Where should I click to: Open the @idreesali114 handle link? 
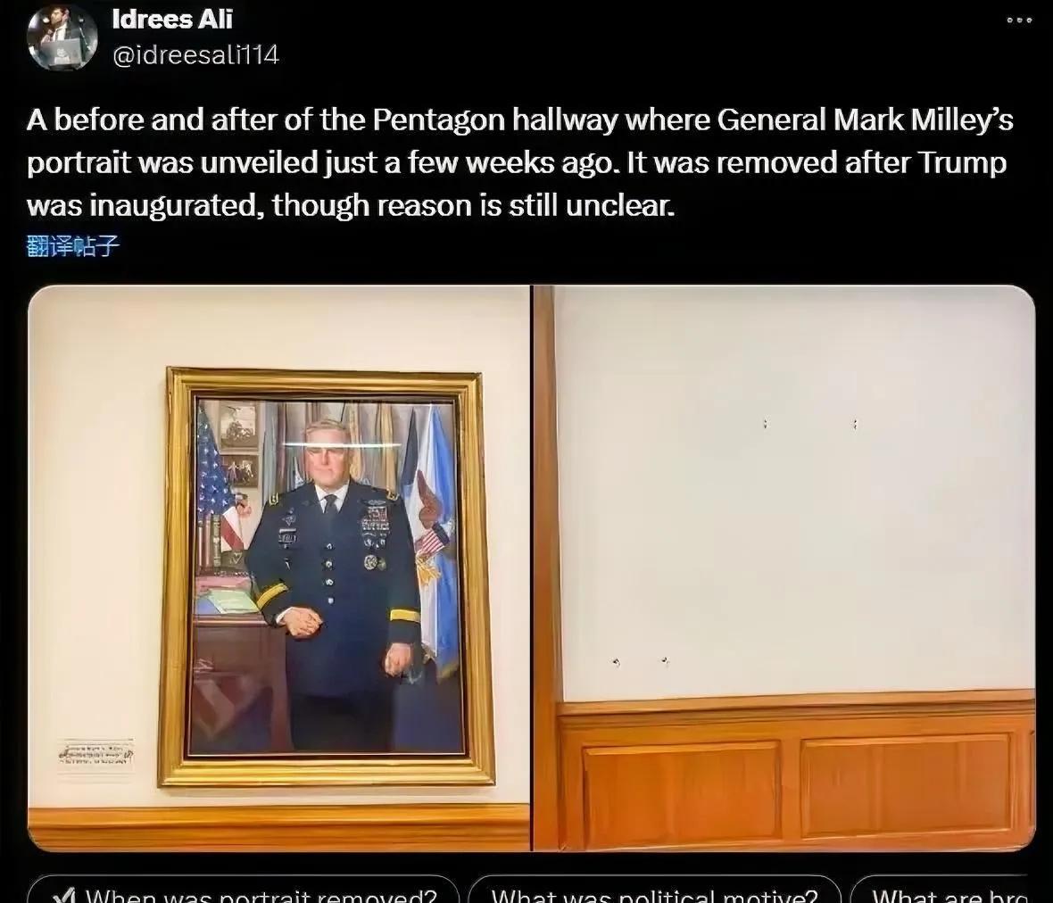pos(195,54)
